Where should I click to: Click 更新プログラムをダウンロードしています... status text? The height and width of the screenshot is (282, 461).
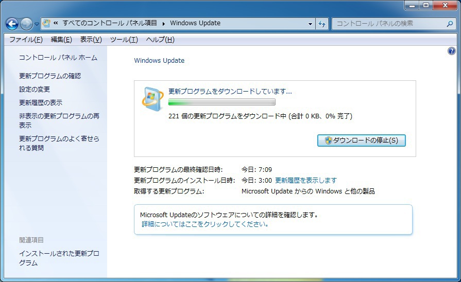coord(230,92)
